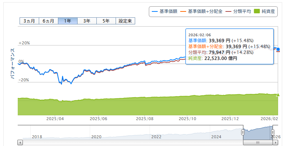Toggle the 基準価額+分配金 legend series
Viewport: 284px width, 146px height.
click(201, 11)
